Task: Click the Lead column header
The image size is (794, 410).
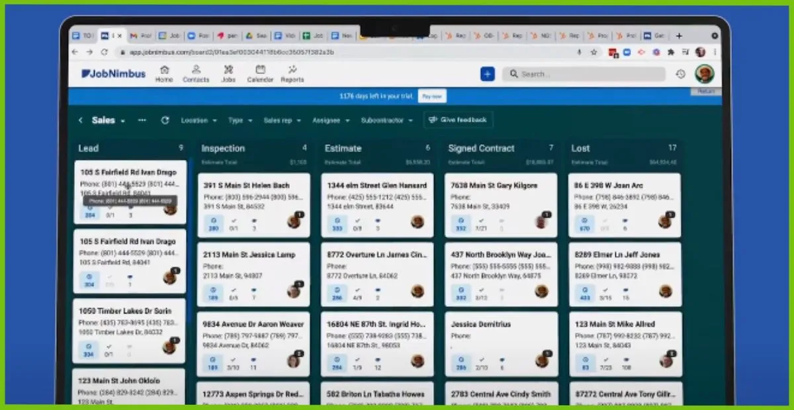Action: coord(89,148)
